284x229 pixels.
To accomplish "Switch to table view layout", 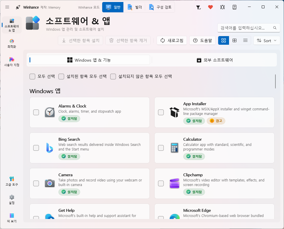I will [234, 40].
